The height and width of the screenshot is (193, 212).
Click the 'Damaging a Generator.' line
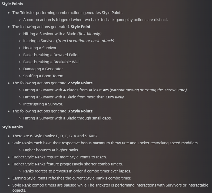[43, 69]
